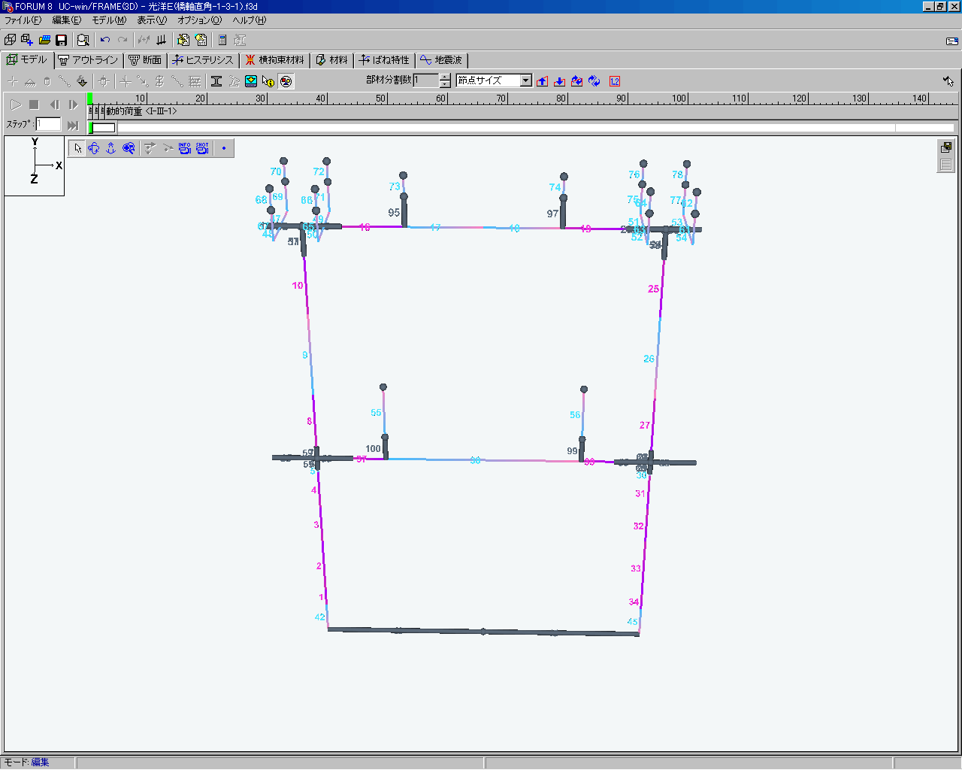The width and height of the screenshot is (962, 770).
Task: Click the Save floppy disk icon
Action: coord(62,40)
